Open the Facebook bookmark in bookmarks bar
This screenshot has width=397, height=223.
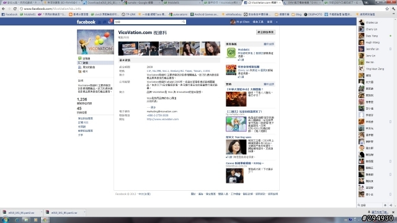[x=10, y=14]
